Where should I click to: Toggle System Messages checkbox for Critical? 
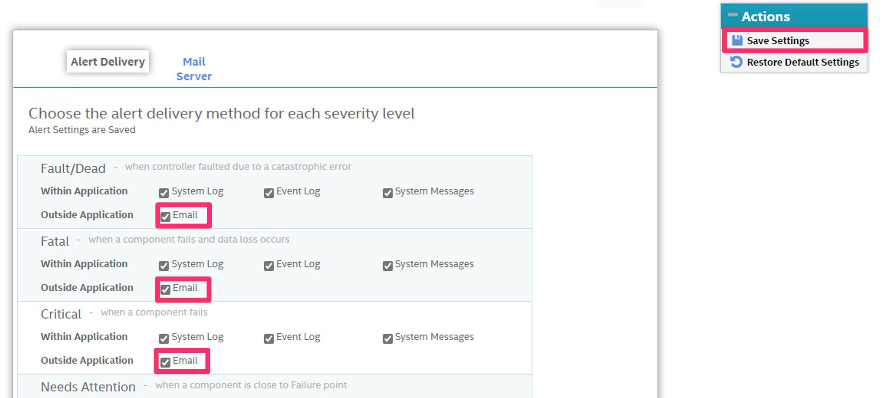coord(387,339)
